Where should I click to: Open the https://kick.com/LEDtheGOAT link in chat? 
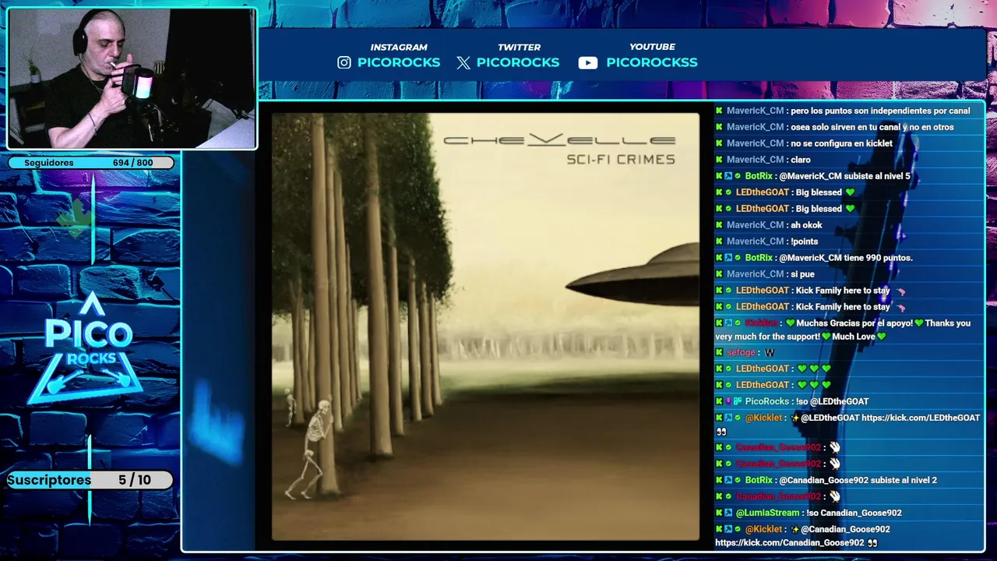pyautogui.click(x=921, y=418)
